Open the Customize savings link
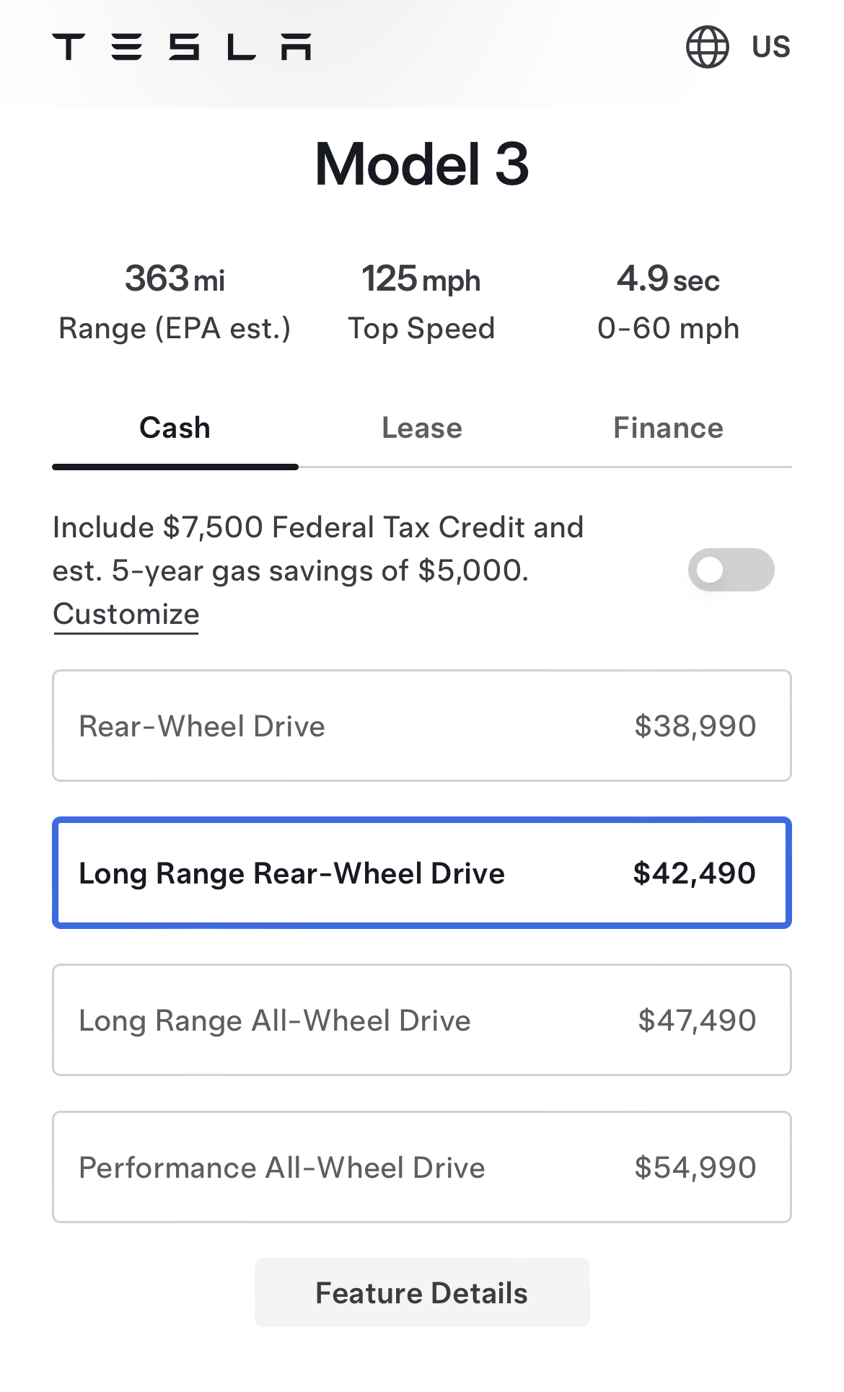 [x=126, y=614]
